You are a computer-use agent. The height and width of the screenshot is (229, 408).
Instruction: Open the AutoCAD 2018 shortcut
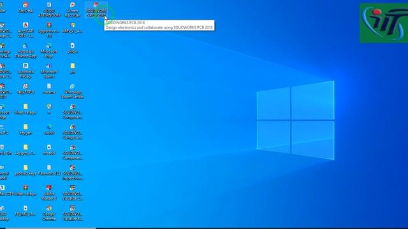(25, 30)
